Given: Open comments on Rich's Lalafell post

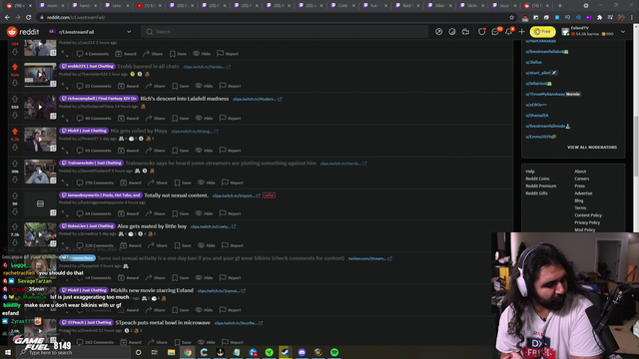Looking at the screenshot, I should coord(94,118).
